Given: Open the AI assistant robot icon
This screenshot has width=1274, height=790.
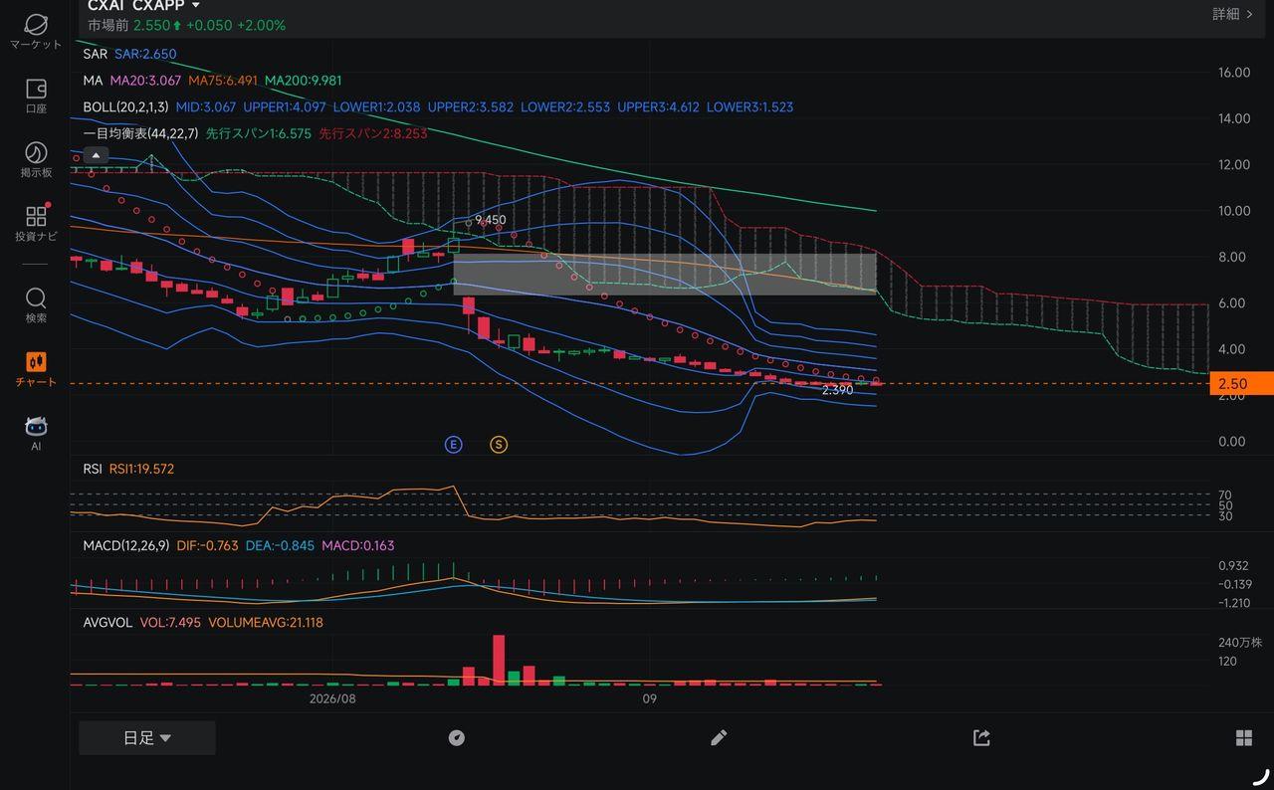Looking at the screenshot, I should click(36, 434).
